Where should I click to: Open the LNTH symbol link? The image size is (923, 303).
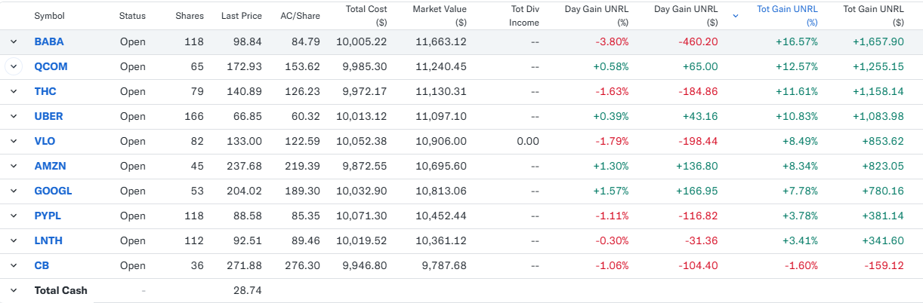[48, 241]
